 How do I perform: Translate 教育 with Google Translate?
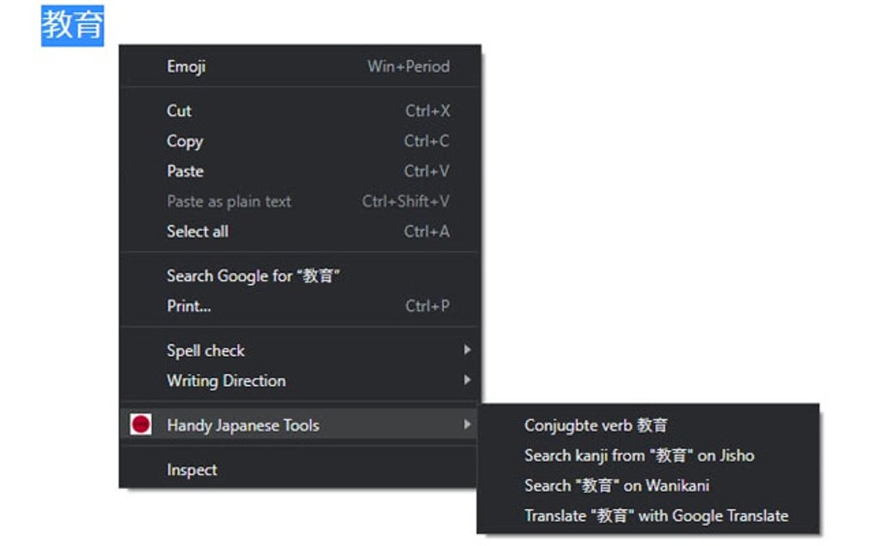(655, 515)
